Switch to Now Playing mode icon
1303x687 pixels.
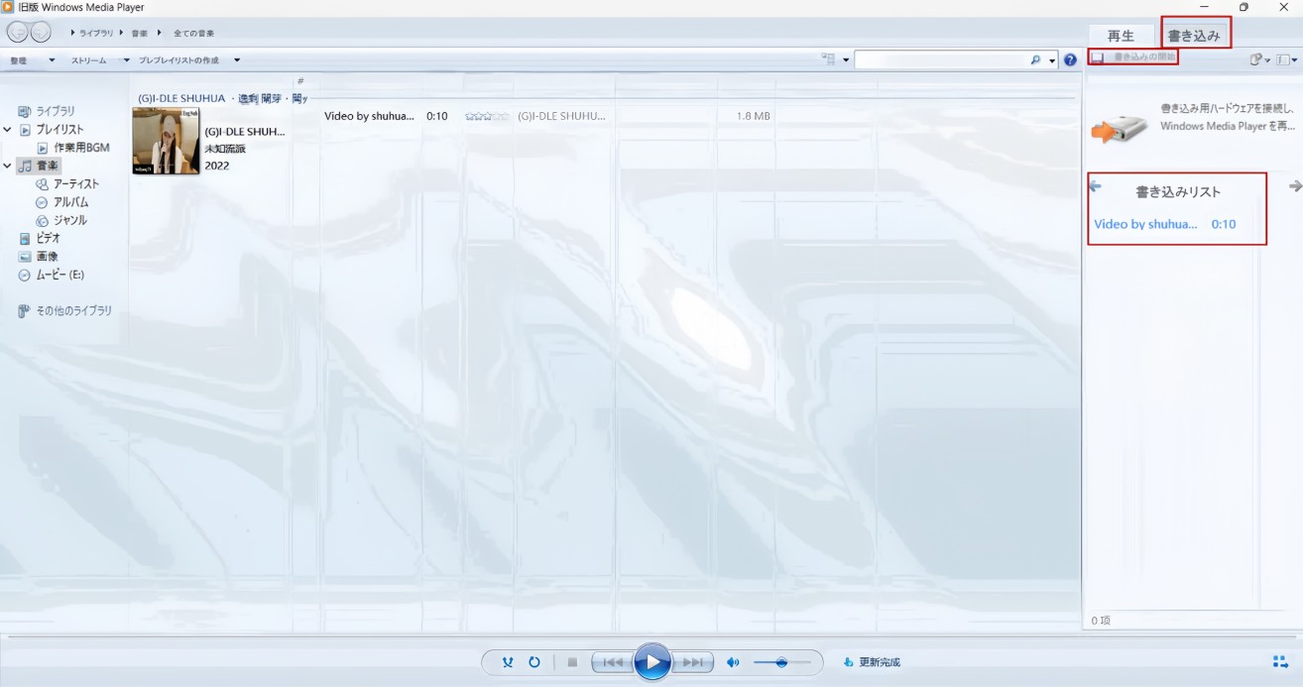pos(1280,662)
